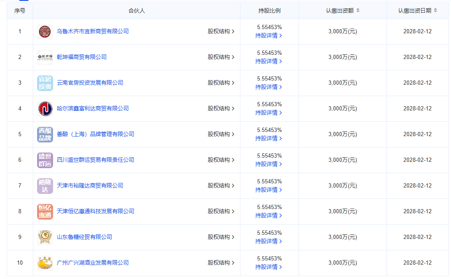451x279 pixels.
Task: Open 四川盛世群运贸易有限责任公司 company page
Action: [96, 160]
